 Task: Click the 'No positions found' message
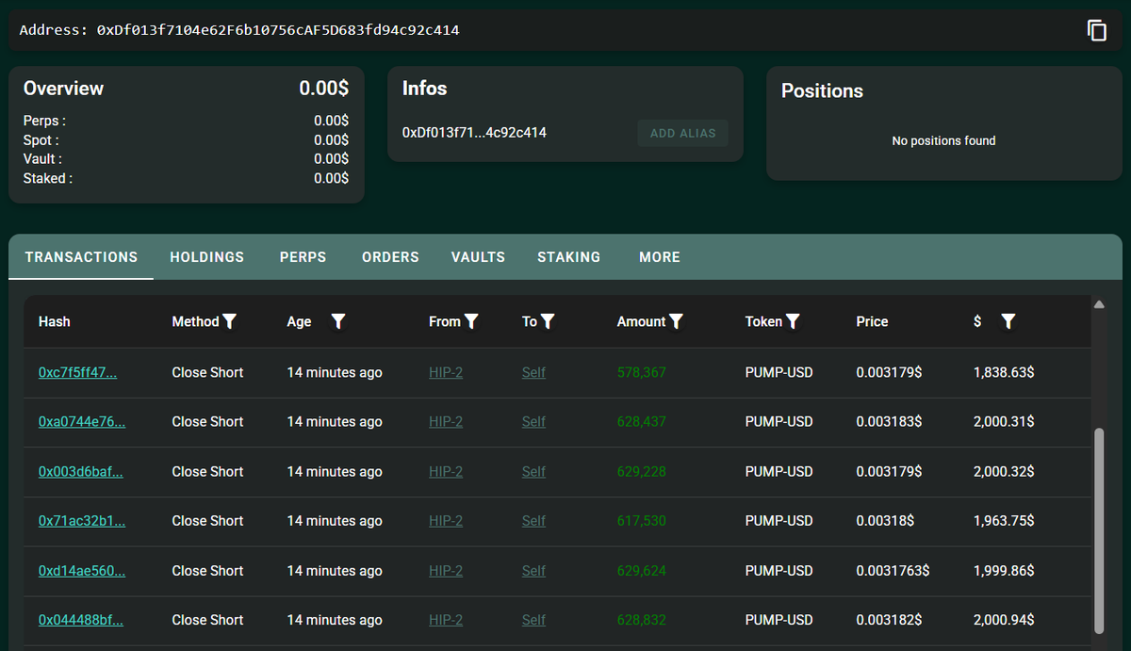943,140
